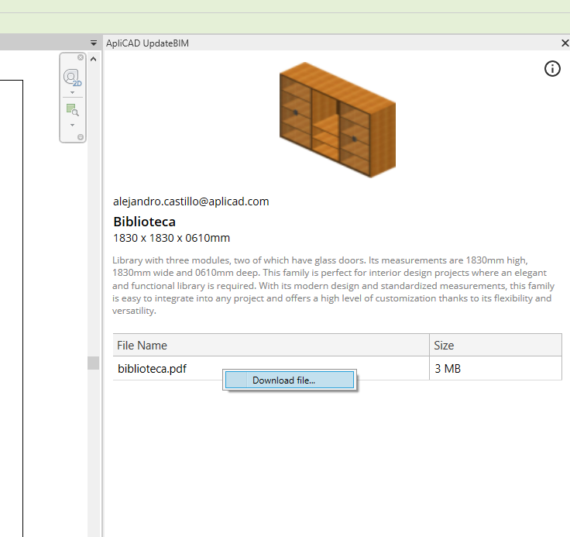Click the ApliCAD UpdateBIM panel title

point(147,43)
